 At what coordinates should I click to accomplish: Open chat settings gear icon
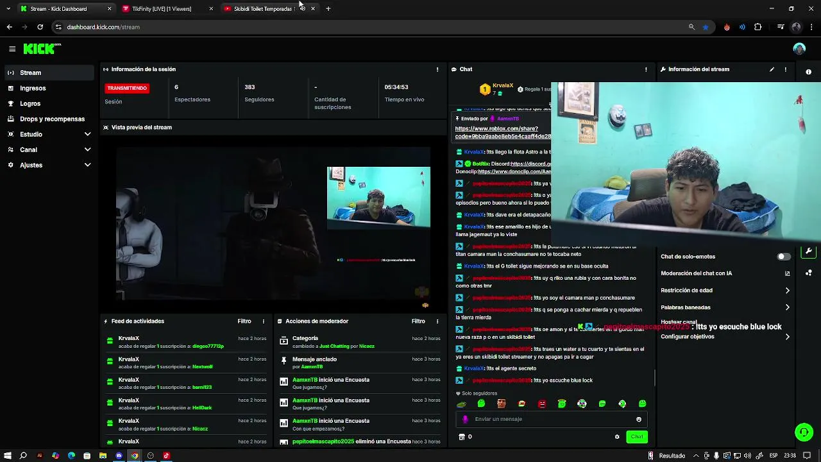point(617,437)
